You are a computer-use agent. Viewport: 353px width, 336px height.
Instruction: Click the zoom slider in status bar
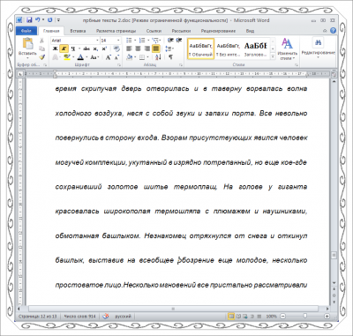point(304,316)
